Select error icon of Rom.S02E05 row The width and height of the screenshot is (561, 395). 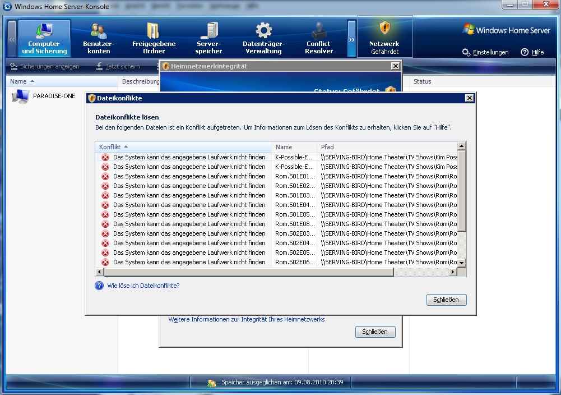105,253
